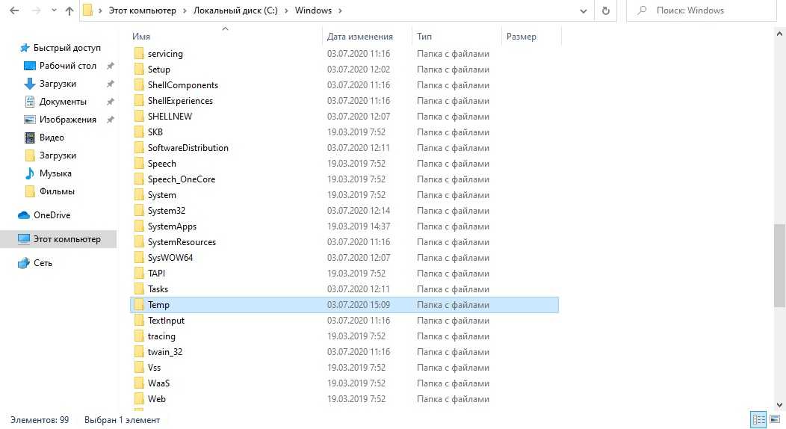Select the SystemResources folder

click(x=182, y=242)
